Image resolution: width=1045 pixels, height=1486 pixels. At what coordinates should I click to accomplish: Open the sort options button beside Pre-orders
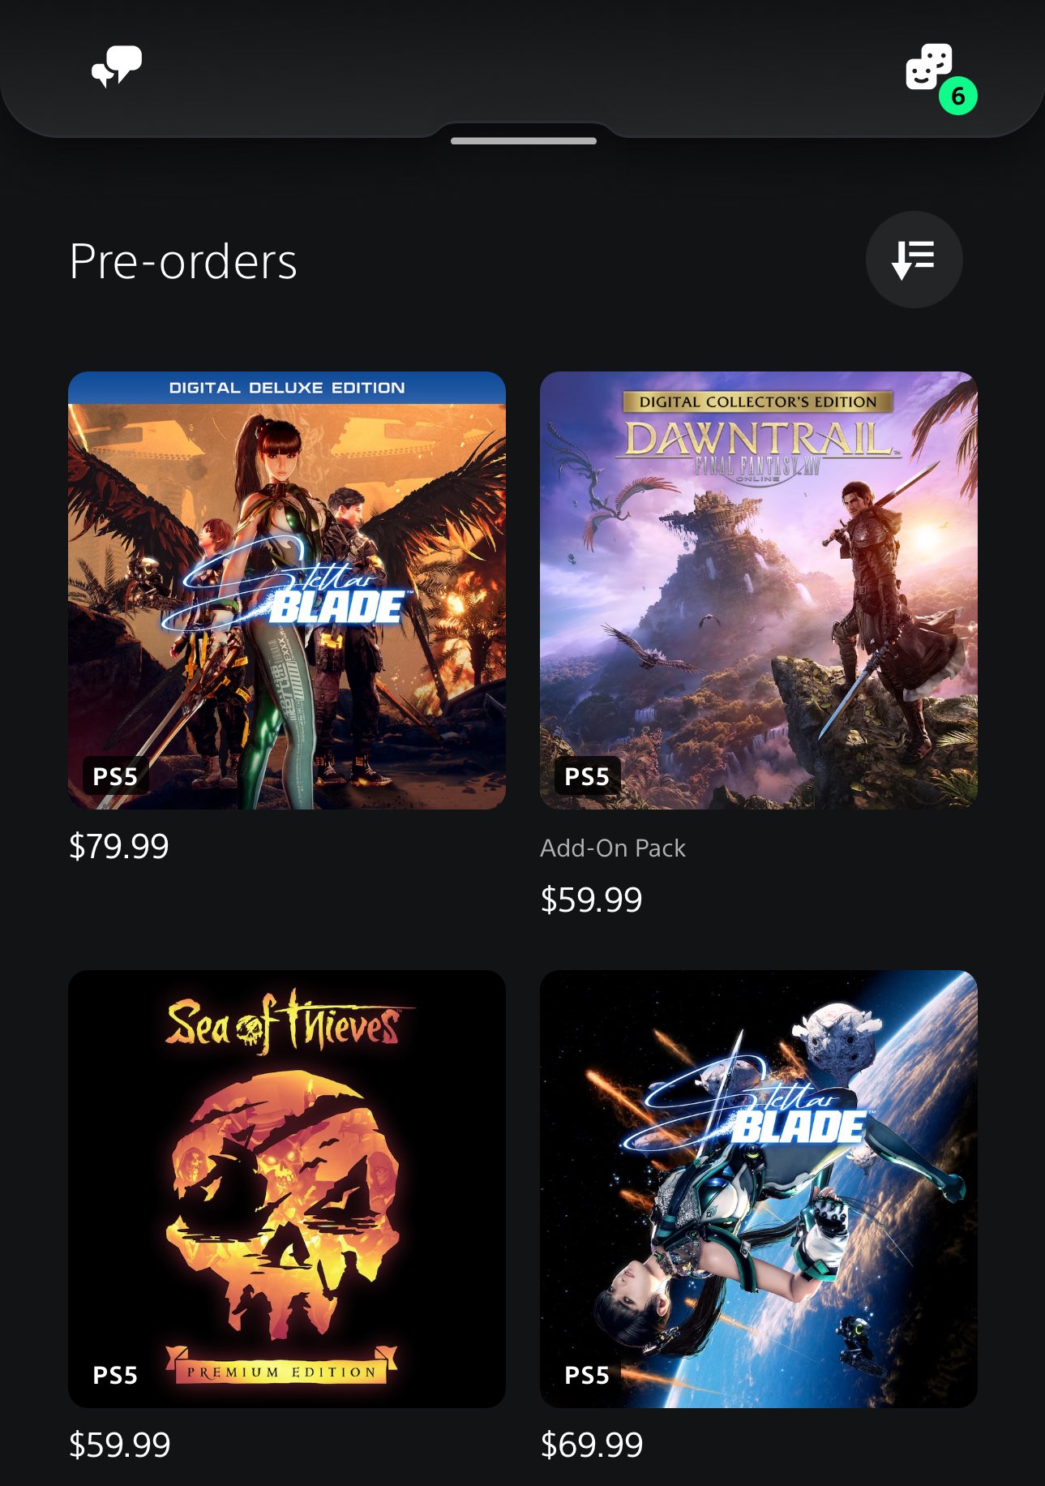[914, 260]
